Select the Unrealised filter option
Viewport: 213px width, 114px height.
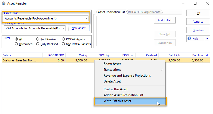16,44
